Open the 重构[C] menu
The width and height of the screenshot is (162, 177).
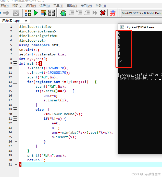pos(72,6)
